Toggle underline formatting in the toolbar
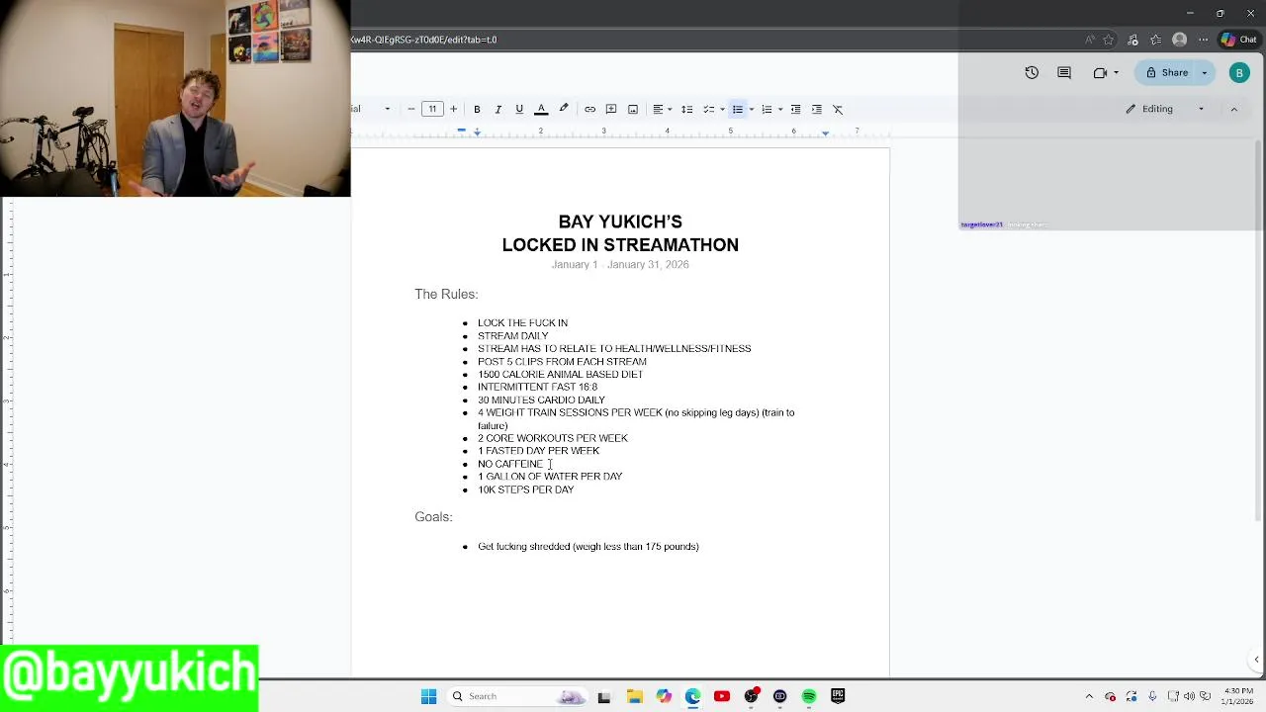The image size is (1266, 712). pyautogui.click(x=519, y=109)
